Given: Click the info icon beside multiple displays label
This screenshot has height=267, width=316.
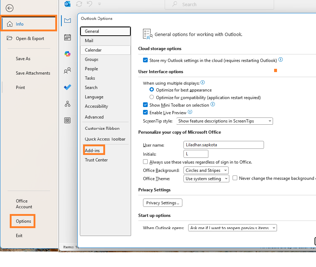Looking at the screenshot, I should [203, 83].
